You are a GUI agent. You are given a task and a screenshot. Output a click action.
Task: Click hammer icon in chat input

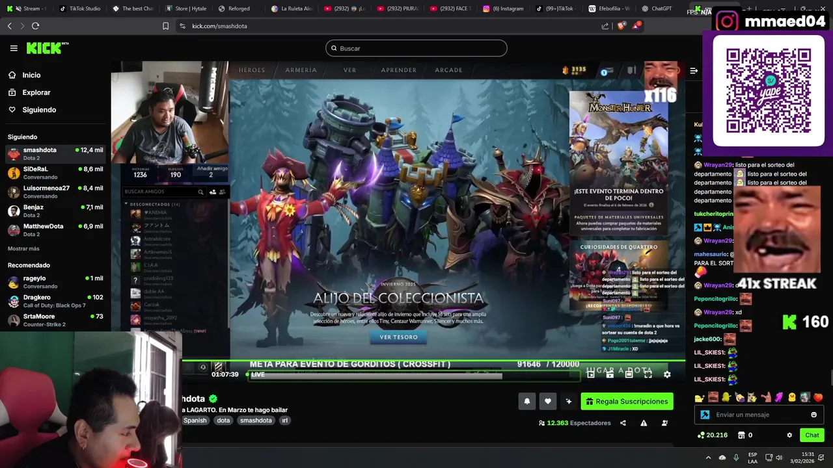pyautogui.click(x=705, y=415)
